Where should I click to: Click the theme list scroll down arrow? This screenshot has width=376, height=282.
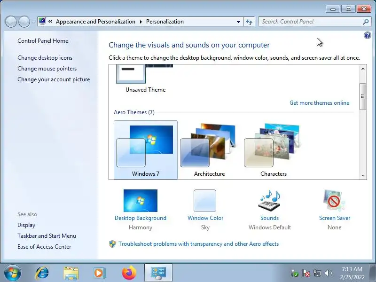coord(363,175)
